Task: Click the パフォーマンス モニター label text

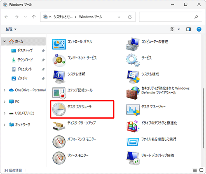Action: (x=82, y=139)
